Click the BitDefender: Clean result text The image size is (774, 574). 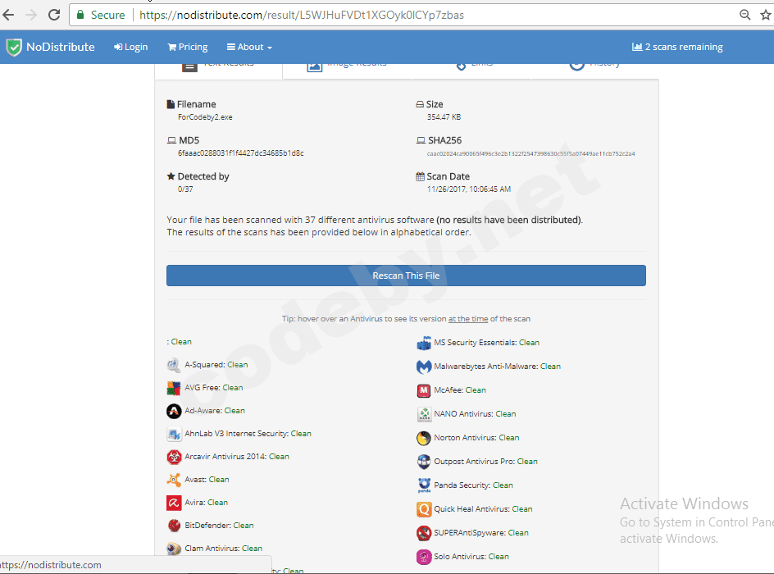219,526
